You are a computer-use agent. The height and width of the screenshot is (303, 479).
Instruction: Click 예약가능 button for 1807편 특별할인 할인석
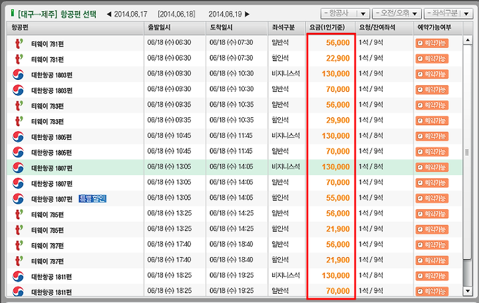point(432,198)
